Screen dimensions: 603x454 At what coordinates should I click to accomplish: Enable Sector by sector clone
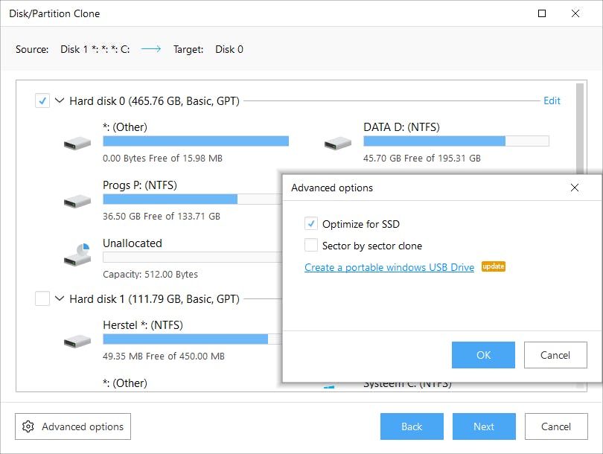[x=311, y=246]
